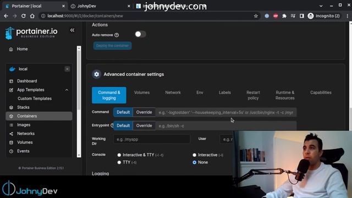Switch to the Restart policy tab
The image size is (352, 198).
click(x=253, y=95)
